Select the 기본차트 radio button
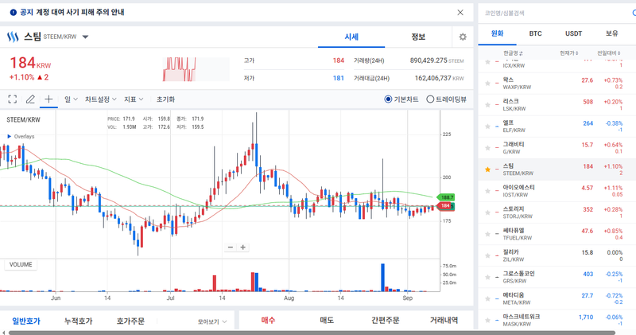636x335 pixels. (x=388, y=99)
